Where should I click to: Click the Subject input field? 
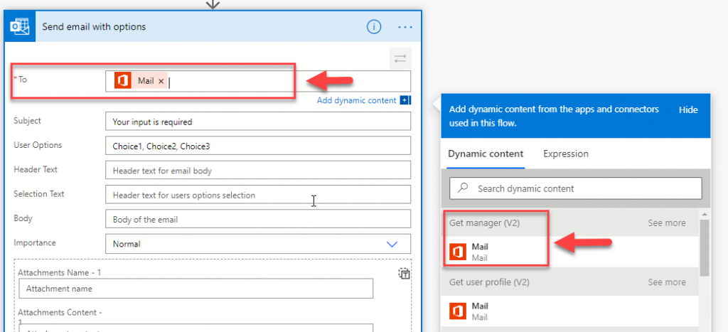tap(258, 122)
